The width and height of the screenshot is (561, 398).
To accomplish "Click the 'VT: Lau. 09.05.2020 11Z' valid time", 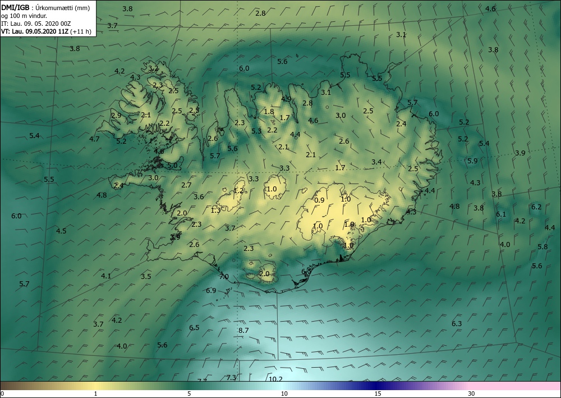I will pos(35,31).
